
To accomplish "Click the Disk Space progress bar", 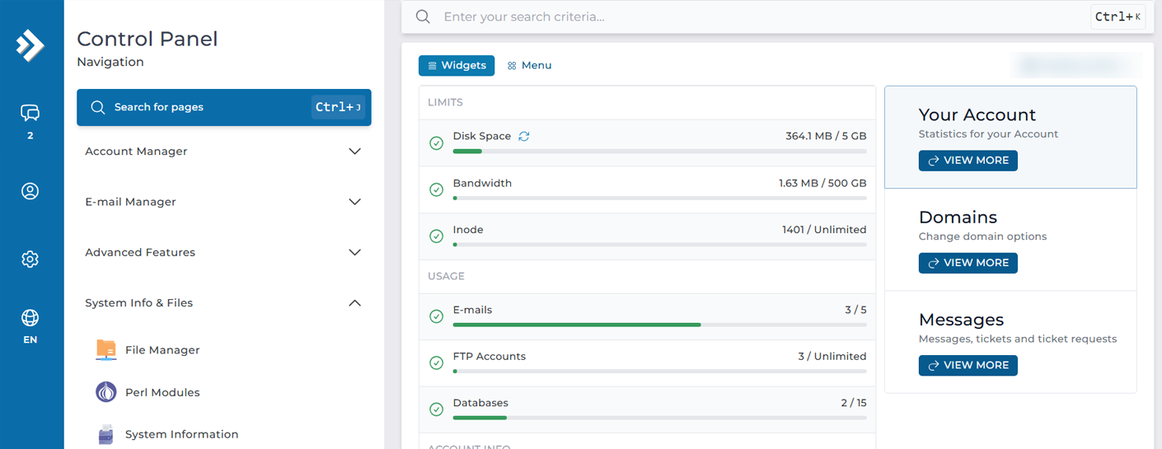I will coord(659,152).
